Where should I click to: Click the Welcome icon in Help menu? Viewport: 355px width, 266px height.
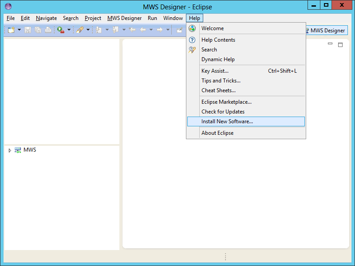pos(192,28)
